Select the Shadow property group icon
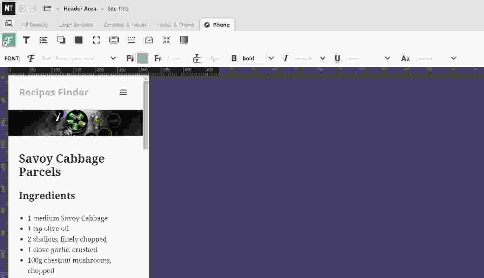The height and width of the screenshot is (278, 484). pos(61,40)
